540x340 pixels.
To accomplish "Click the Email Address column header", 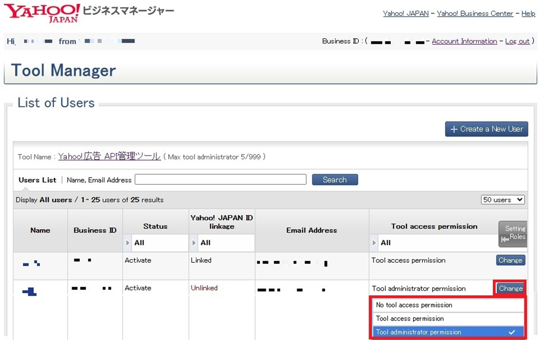I will coord(312,230).
